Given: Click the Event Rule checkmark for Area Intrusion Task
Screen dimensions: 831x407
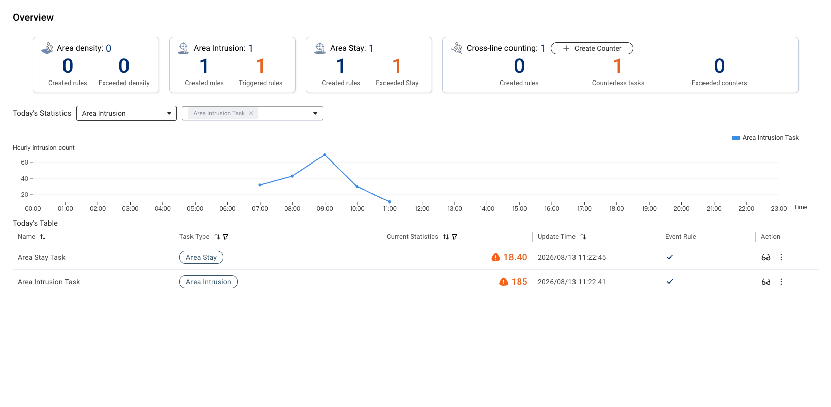Looking at the screenshot, I should tap(670, 282).
